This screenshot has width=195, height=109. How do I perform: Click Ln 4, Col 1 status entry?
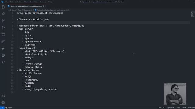point(161,108)
